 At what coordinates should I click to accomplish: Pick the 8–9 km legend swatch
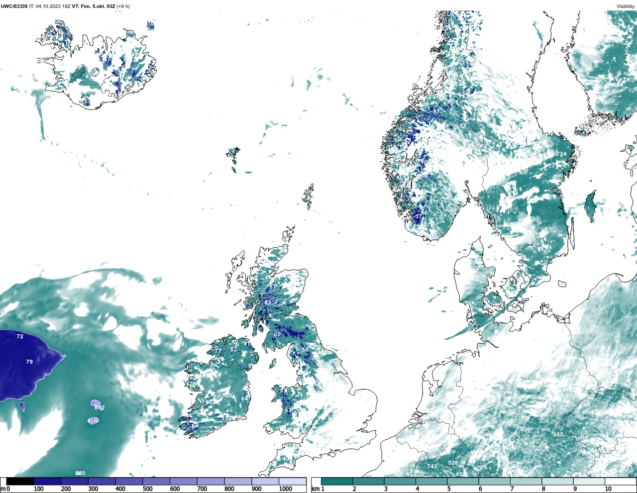[x=557, y=481]
